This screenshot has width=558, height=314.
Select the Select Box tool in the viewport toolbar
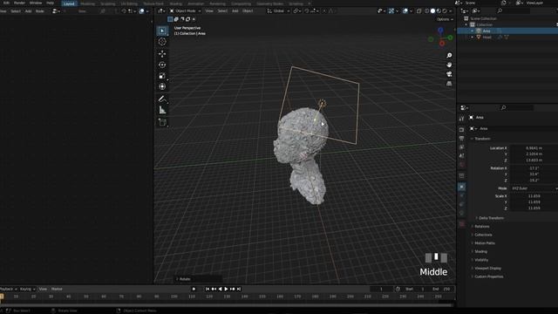(162, 31)
